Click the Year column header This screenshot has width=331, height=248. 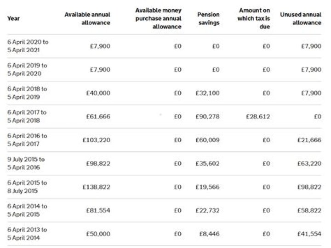[13, 18]
